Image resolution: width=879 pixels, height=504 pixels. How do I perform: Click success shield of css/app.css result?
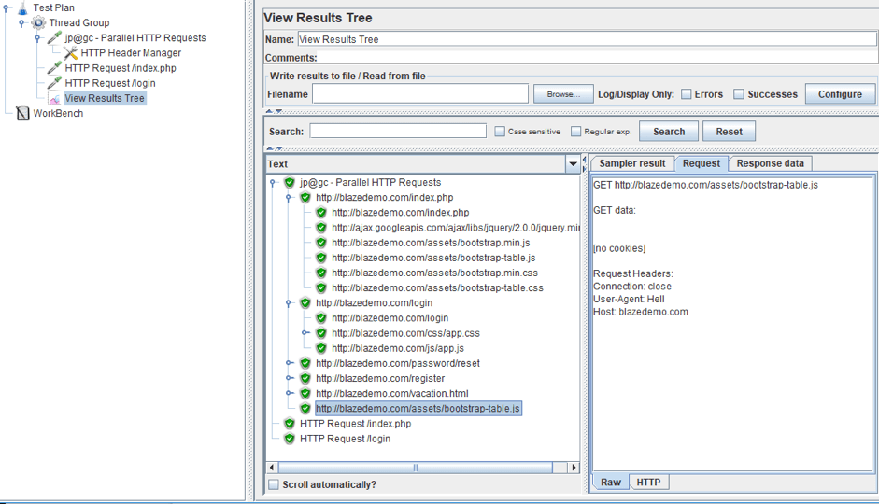(321, 333)
